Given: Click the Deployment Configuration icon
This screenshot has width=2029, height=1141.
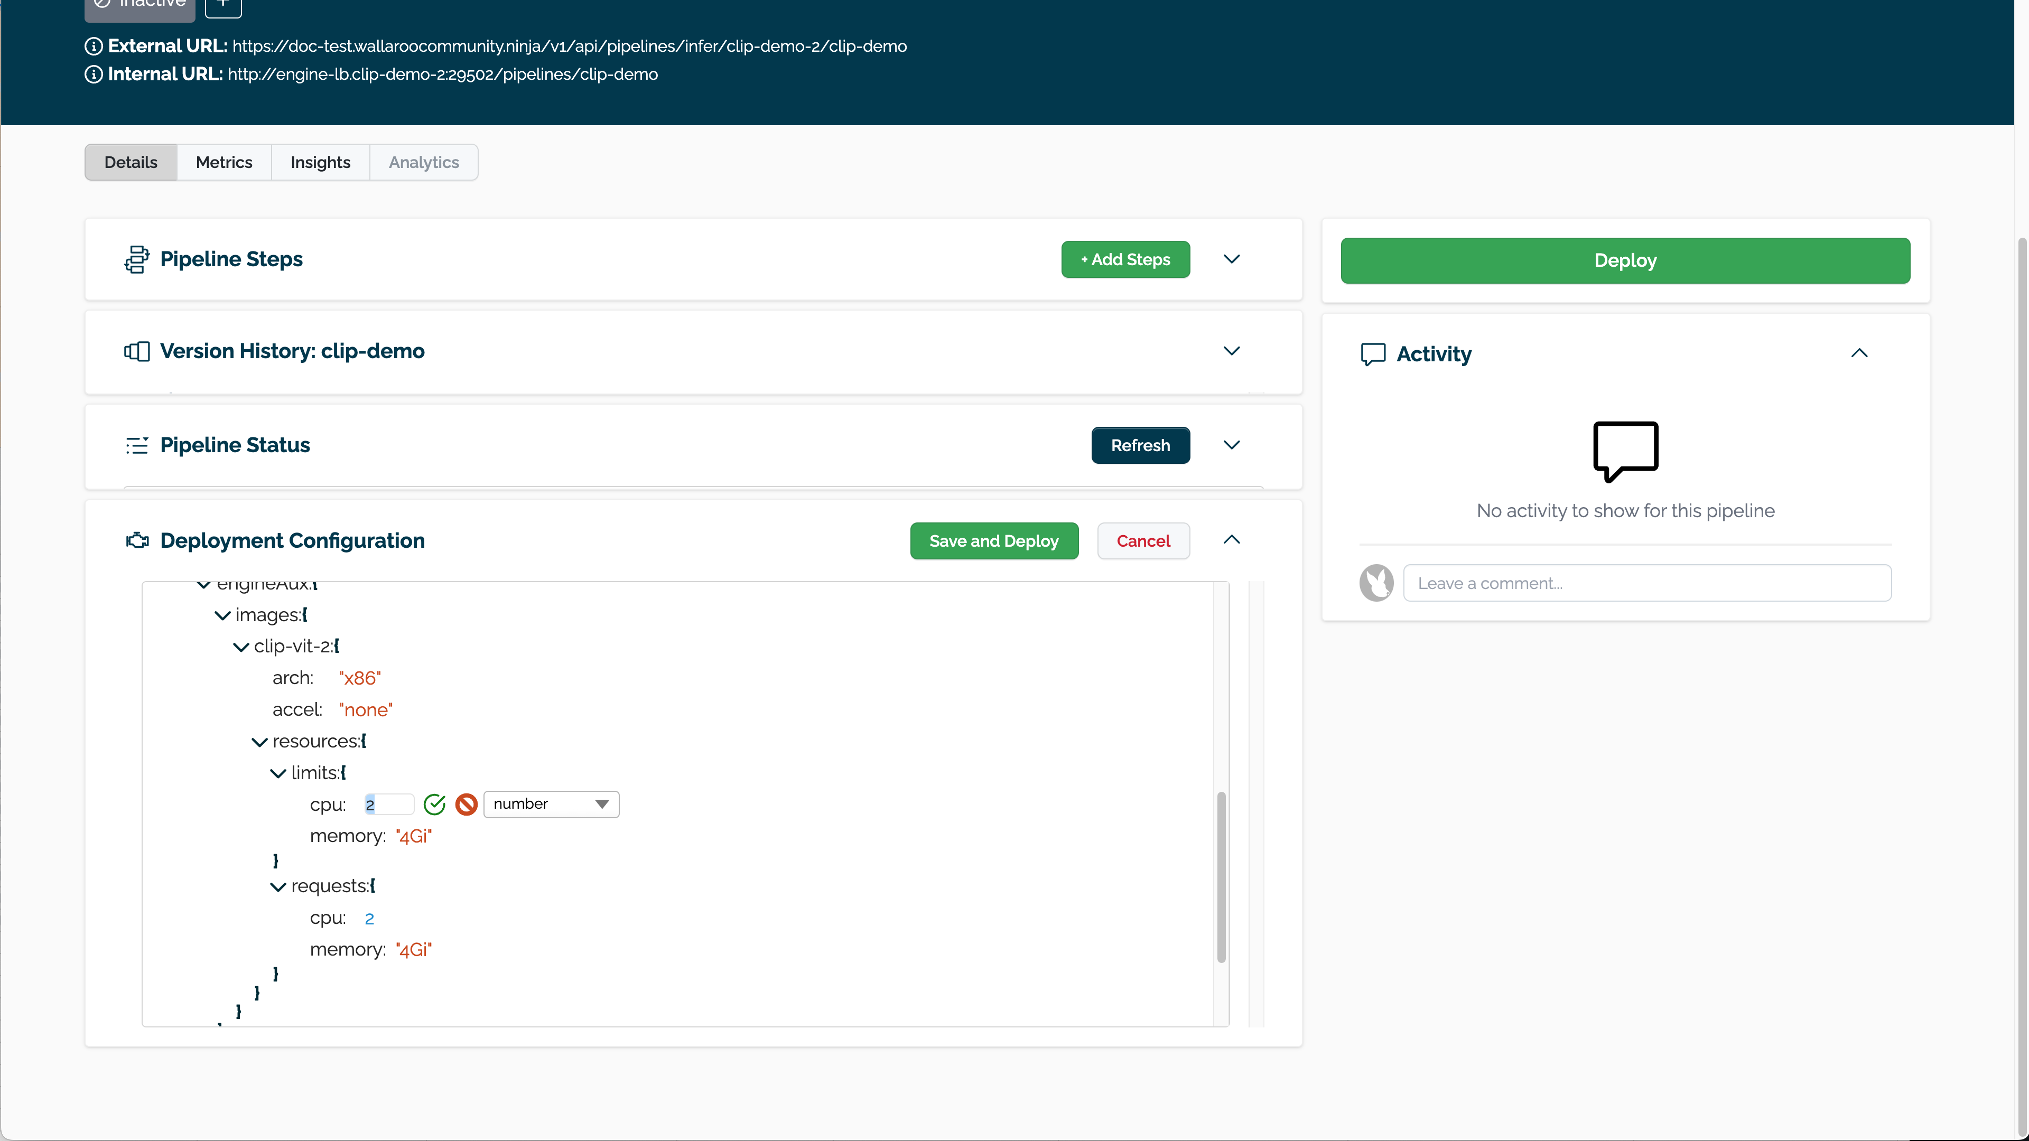Looking at the screenshot, I should [137, 540].
